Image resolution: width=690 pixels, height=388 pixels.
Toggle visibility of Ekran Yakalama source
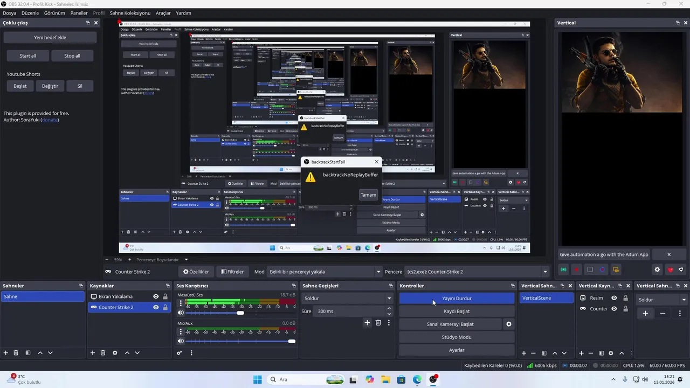click(156, 296)
